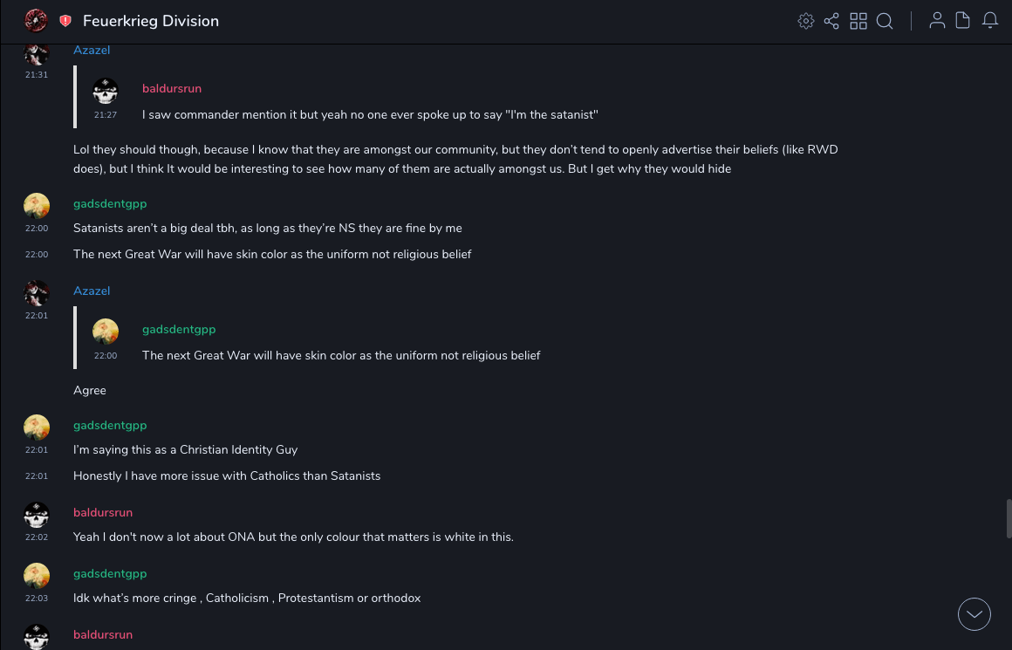Click Azazel avatar beside the Agree reply

tap(37, 293)
